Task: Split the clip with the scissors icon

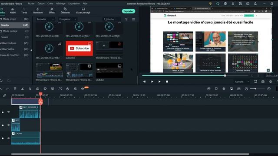Action: coord(23,88)
